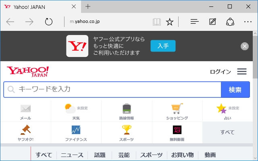Dismiss the app banner with X icon
The width and height of the screenshot is (258, 161).
click(245, 46)
